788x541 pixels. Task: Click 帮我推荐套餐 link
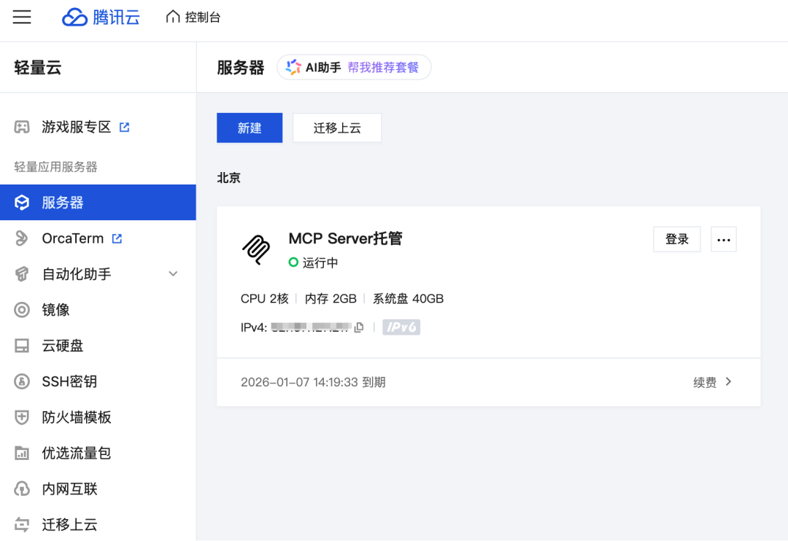383,67
